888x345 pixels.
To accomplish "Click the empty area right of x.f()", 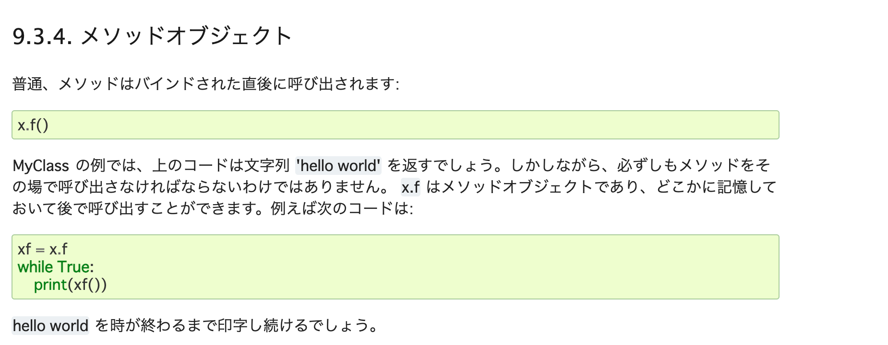I will [x=413, y=125].
